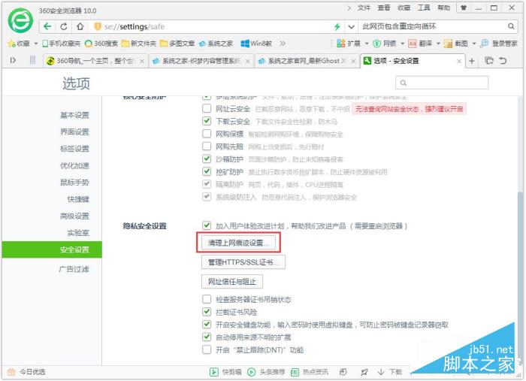Switch to the 系统之家-织梦内容管理系统 tab

tap(201, 61)
